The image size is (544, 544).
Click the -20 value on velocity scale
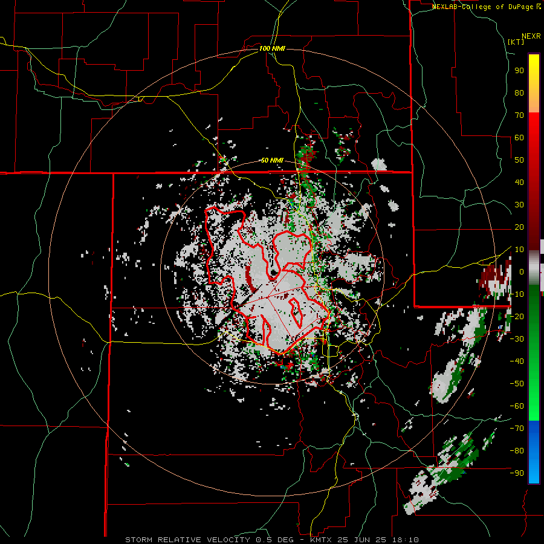coord(517,317)
